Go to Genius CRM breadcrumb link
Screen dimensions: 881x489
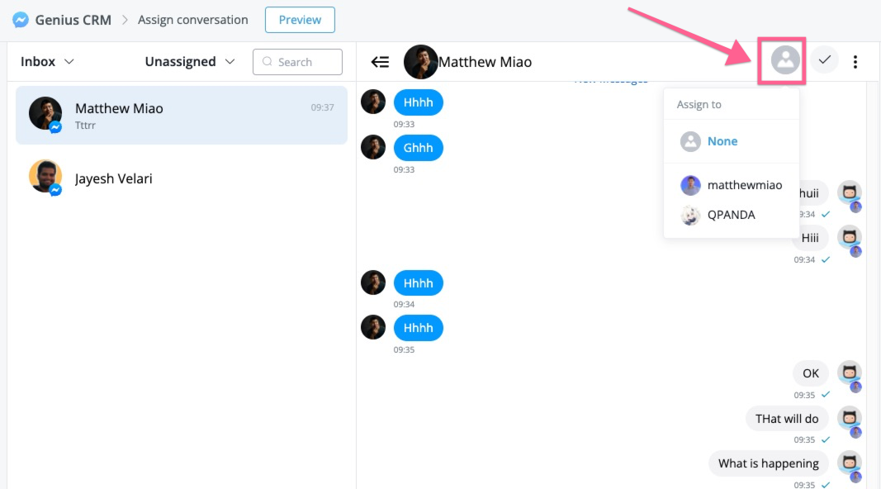(73, 20)
